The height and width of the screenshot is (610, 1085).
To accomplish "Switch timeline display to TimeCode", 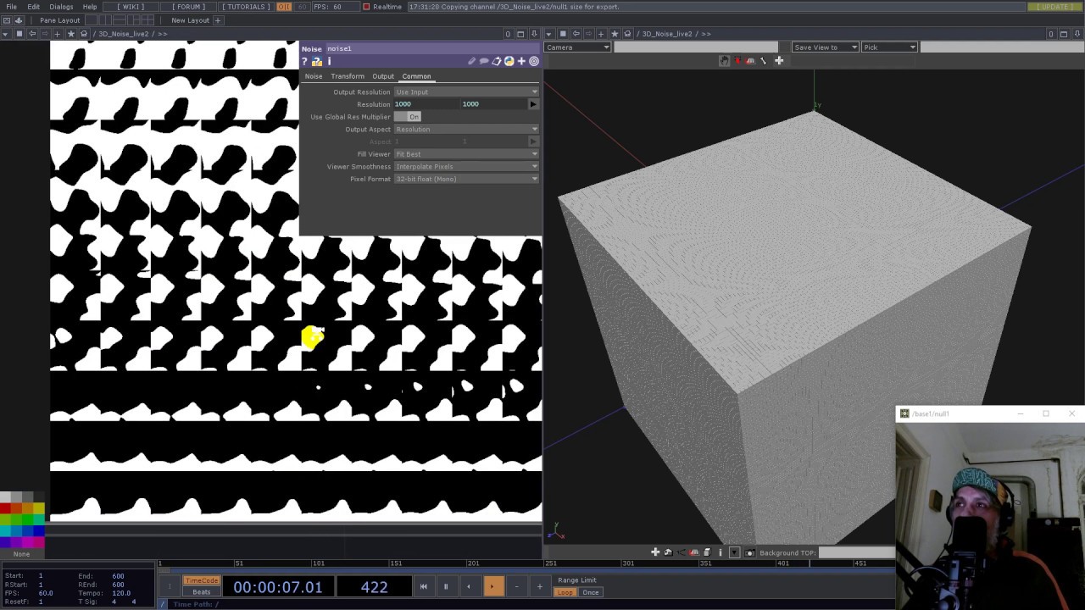I will 202,581.
